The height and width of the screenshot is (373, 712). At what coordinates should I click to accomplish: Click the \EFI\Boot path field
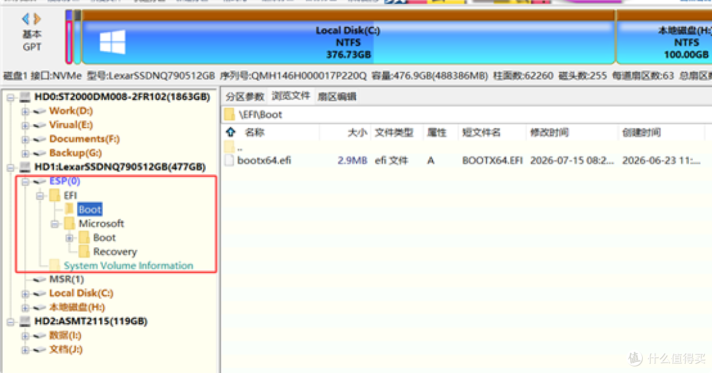point(467,114)
